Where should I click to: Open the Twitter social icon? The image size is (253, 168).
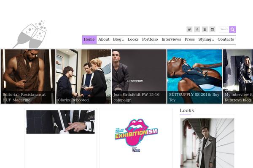coord(189,29)
